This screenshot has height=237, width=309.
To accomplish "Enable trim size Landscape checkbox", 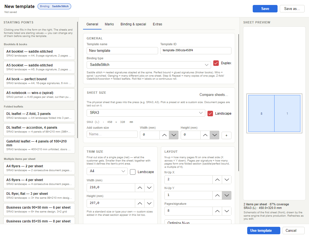I will pyautogui.click(x=133, y=172).
